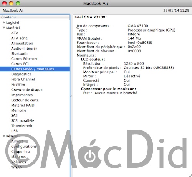Viewport: 192px width, 177px height.
Task: Expand the Logiciel disclosure triangle
Action: [x=4, y=23]
